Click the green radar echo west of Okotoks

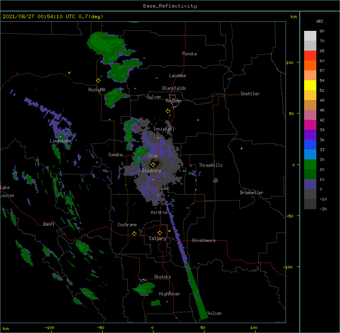point(144,289)
